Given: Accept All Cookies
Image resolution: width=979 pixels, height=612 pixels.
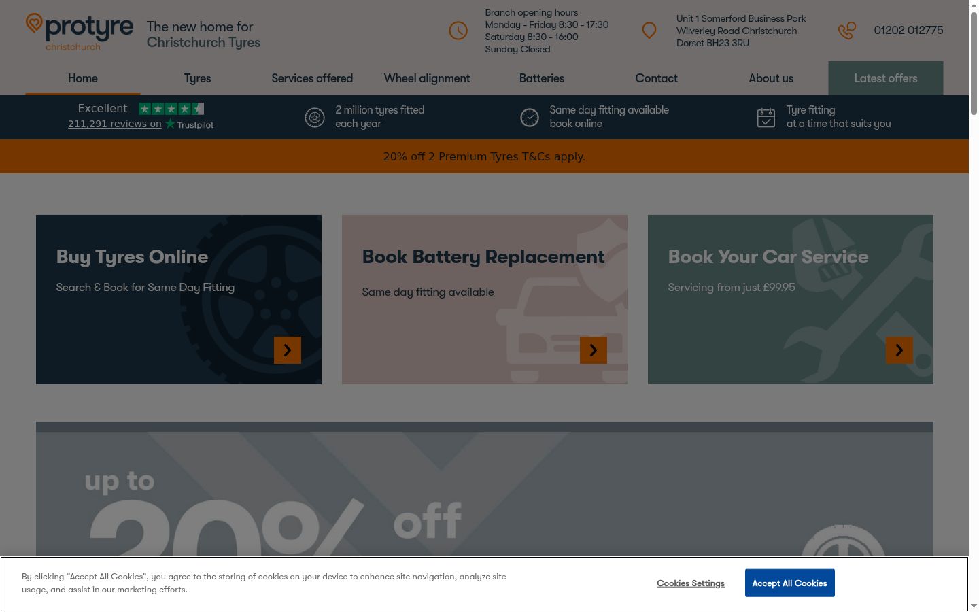Looking at the screenshot, I should tap(790, 583).
